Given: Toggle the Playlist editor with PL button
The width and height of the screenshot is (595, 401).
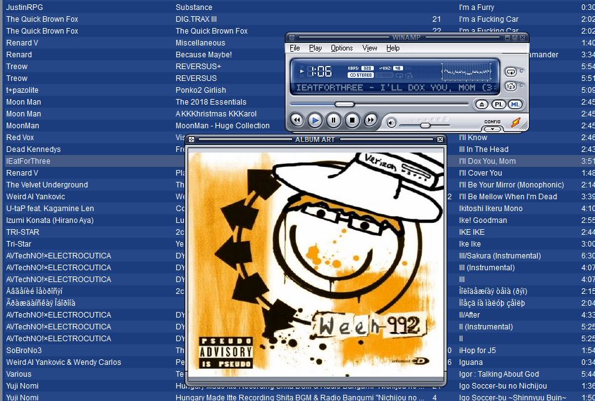Looking at the screenshot, I should [498, 105].
